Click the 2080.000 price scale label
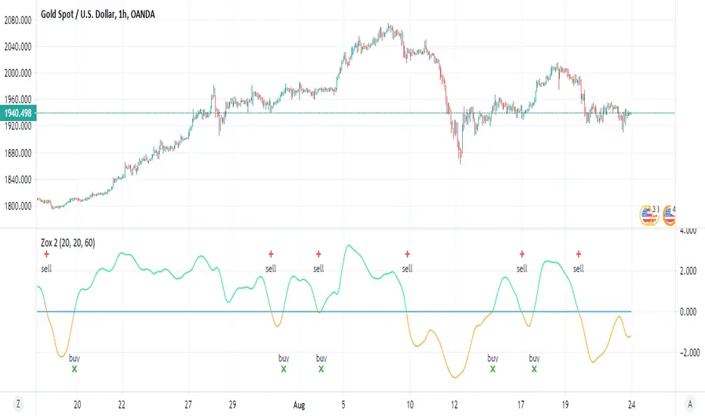The width and height of the screenshot is (705, 416). 19,20
